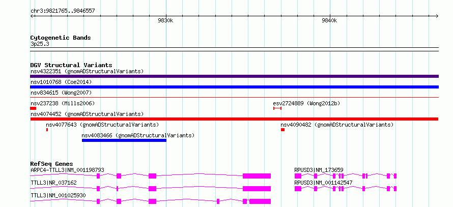Click the nsv1010768 (Coe2014) label

point(61,82)
